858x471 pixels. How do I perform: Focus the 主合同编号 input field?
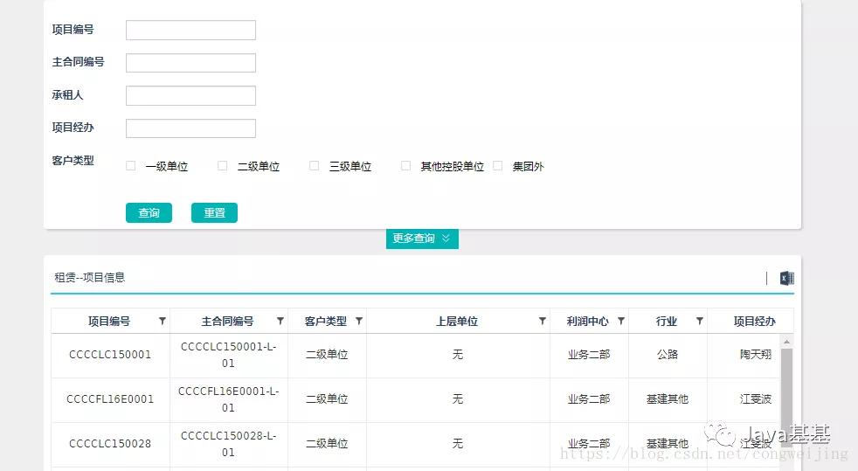point(191,63)
